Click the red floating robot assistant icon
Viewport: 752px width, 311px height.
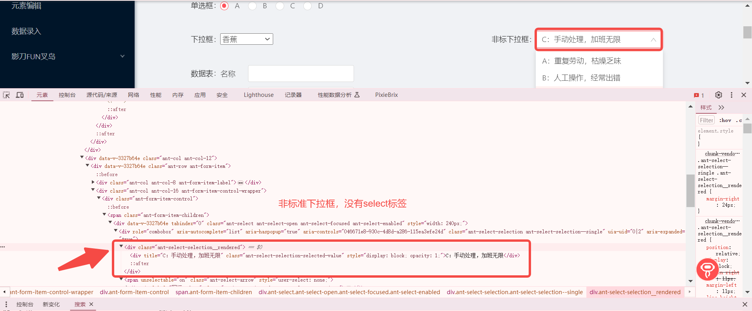pos(707,269)
